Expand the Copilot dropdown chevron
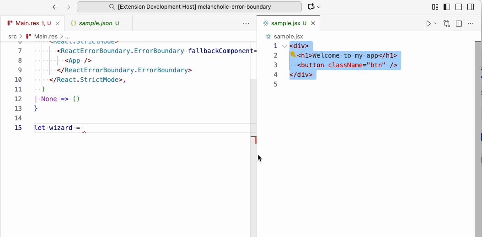Viewport: 482px width, 237px height. pos(319,7)
